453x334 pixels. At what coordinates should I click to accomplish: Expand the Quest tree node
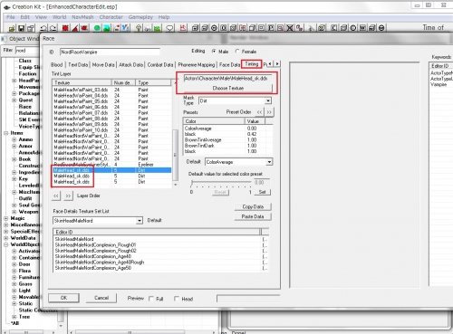(14, 100)
